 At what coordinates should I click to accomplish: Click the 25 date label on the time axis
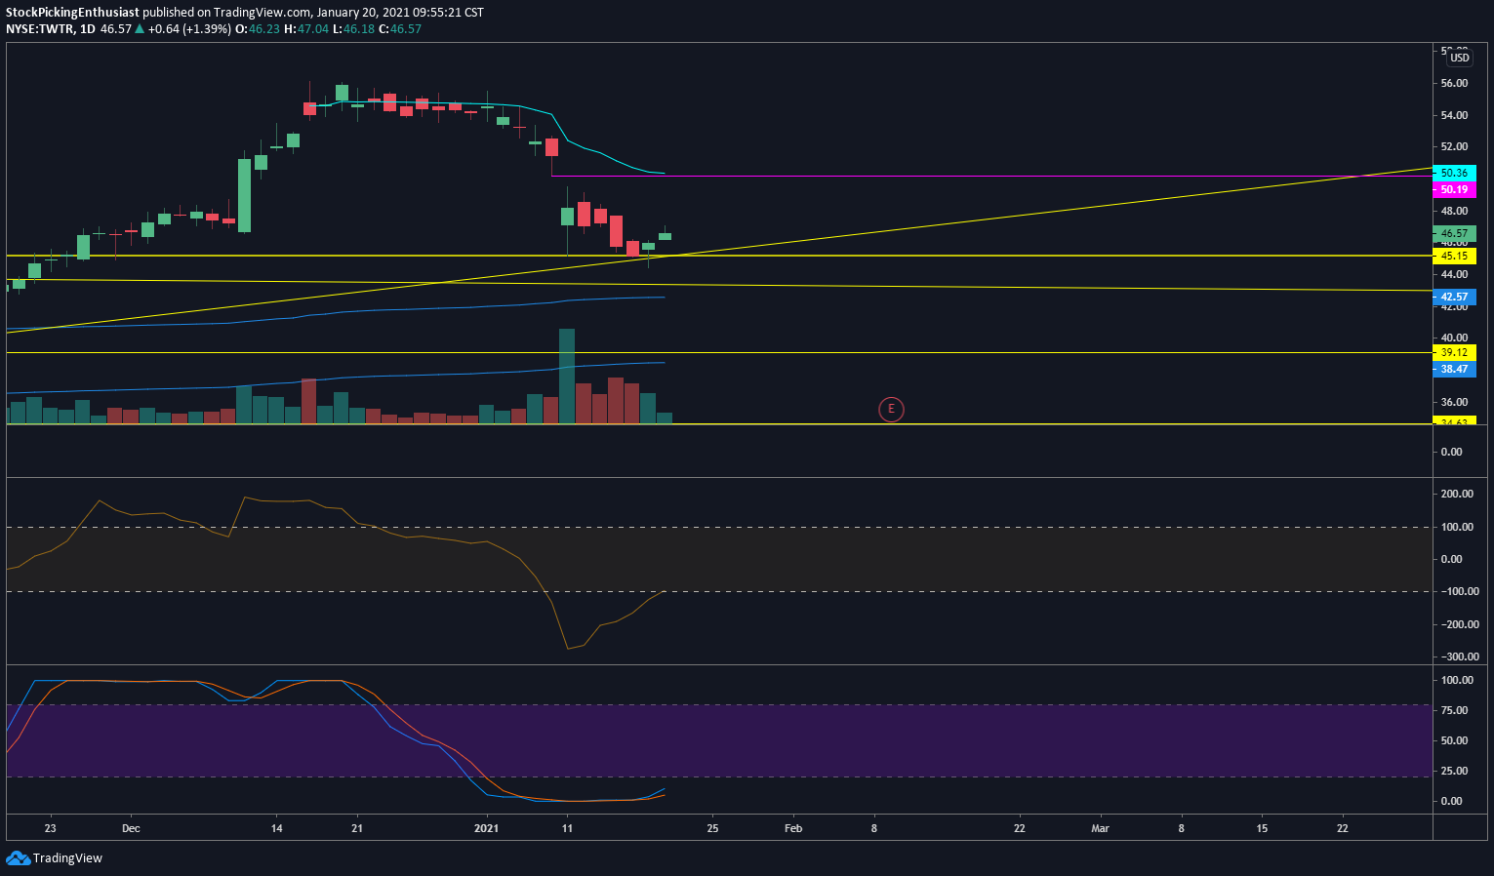click(x=712, y=829)
